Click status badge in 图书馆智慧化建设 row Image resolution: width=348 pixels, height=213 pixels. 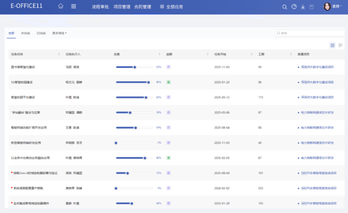coord(169,67)
